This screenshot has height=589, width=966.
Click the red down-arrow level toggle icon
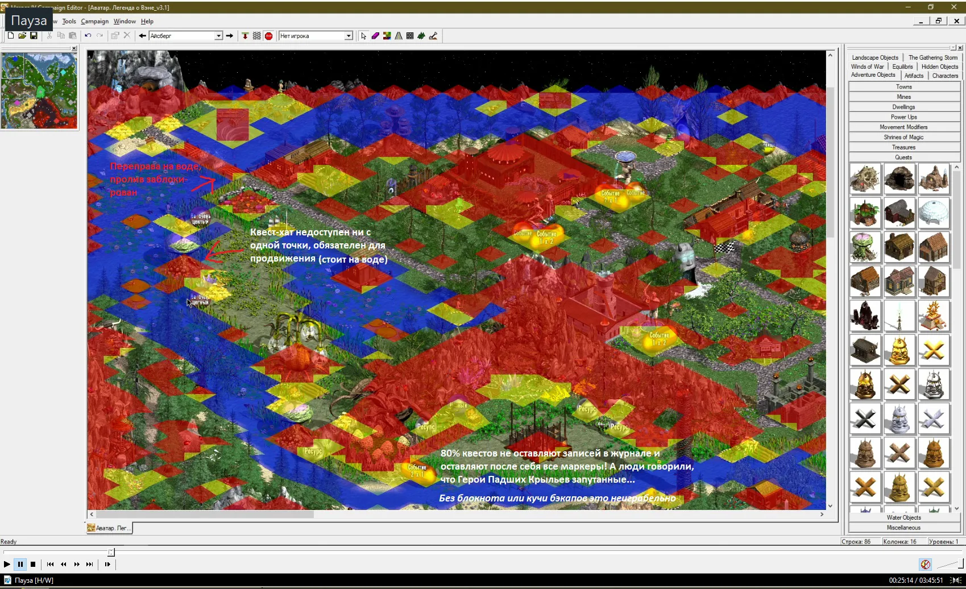pyautogui.click(x=245, y=36)
